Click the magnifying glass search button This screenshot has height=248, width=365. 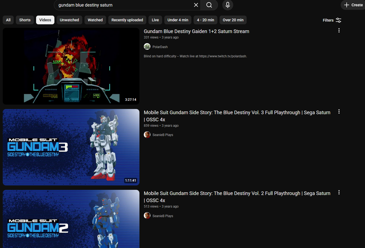pyautogui.click(x=209, y=5)
